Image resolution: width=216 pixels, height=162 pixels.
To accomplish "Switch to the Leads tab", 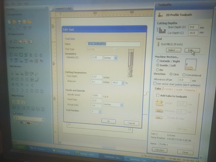I will pyautogui.click(x=179, y=90).
